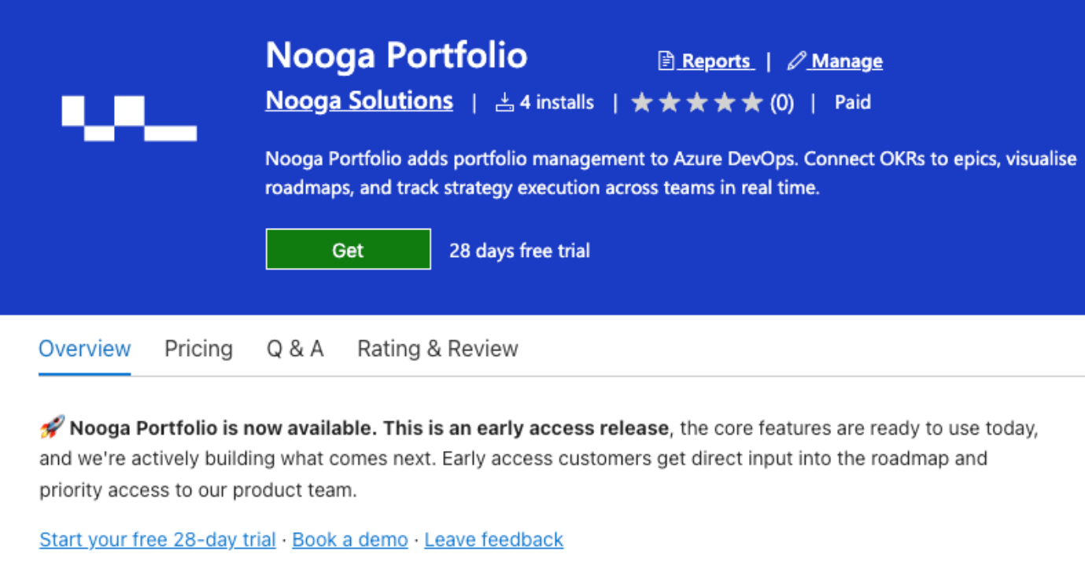The image size is (1085, 569).
Task: Switch to the Overview tab
Action: tap(85, 349)
